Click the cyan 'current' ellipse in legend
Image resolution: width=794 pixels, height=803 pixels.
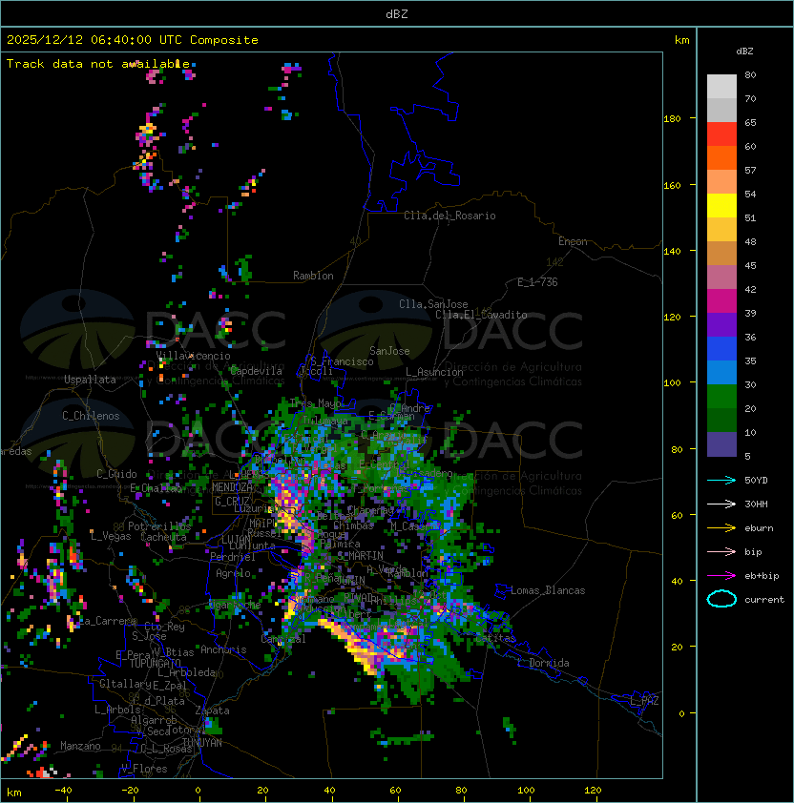tap(721, 599)
